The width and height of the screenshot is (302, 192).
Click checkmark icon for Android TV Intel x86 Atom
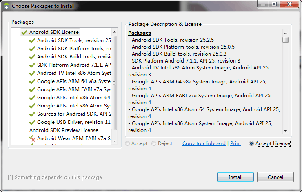(32, 73)
